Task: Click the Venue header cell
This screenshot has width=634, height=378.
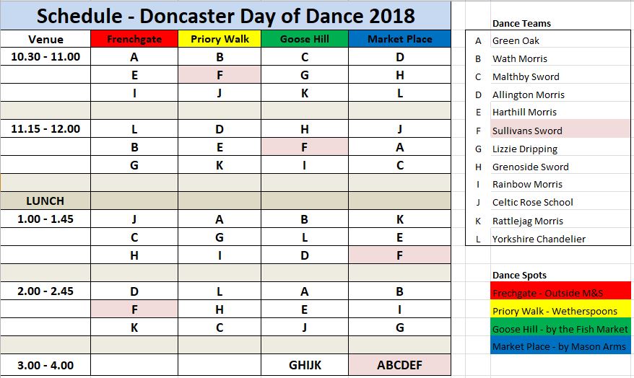Action: (x=45, y=39)
